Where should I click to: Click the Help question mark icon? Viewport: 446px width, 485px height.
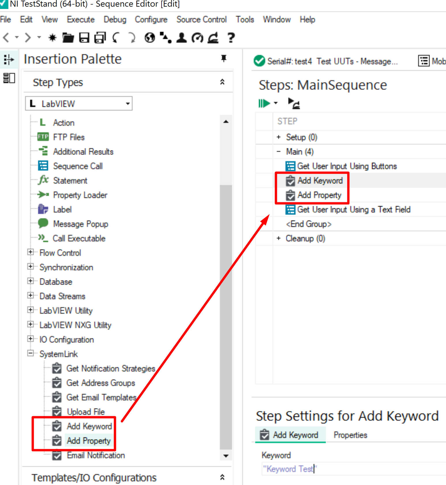(231, 38)
